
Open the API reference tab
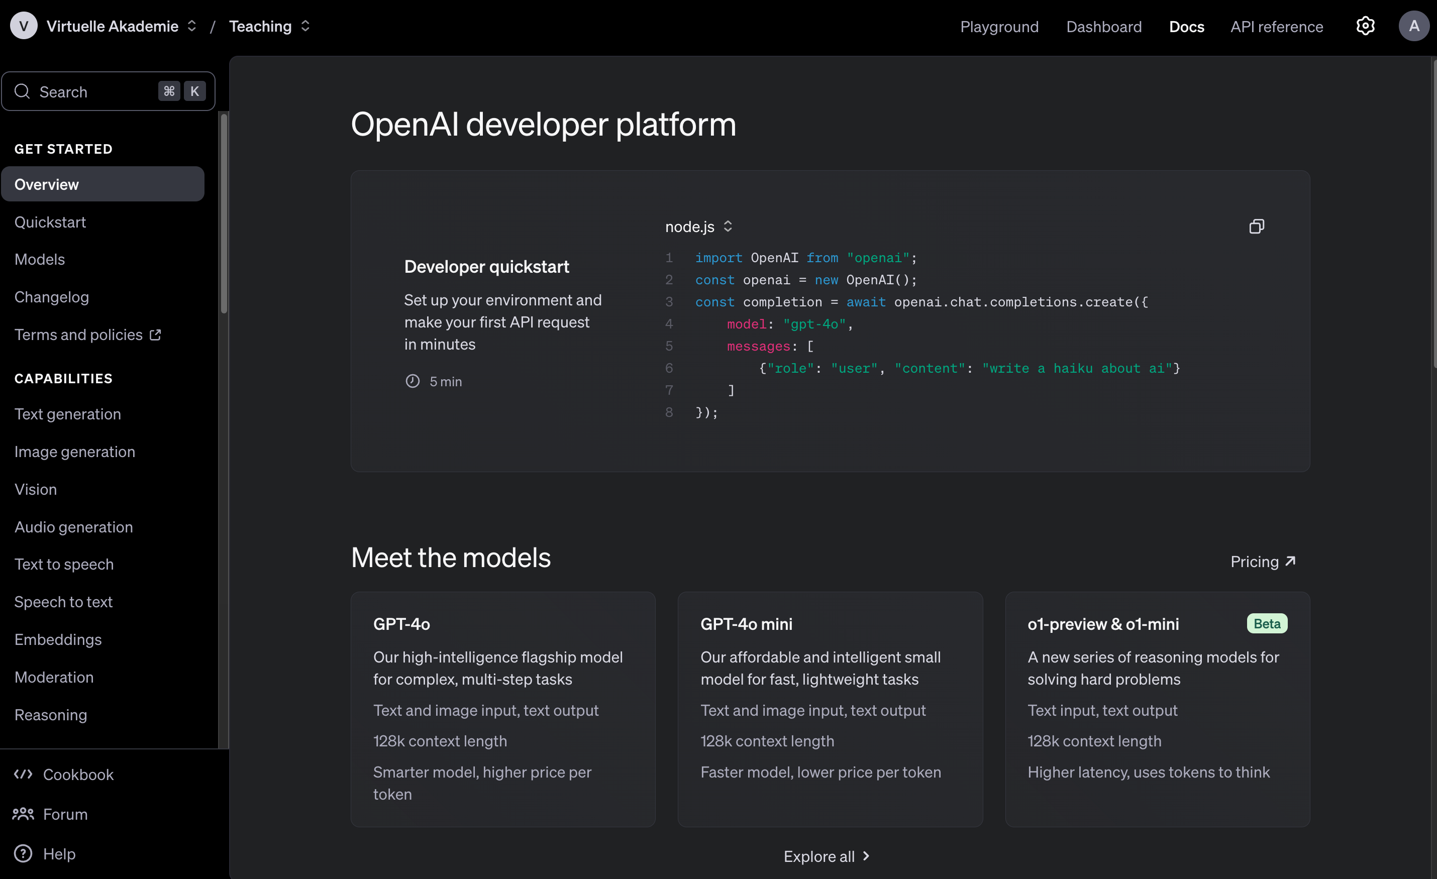coord(1276,27)
